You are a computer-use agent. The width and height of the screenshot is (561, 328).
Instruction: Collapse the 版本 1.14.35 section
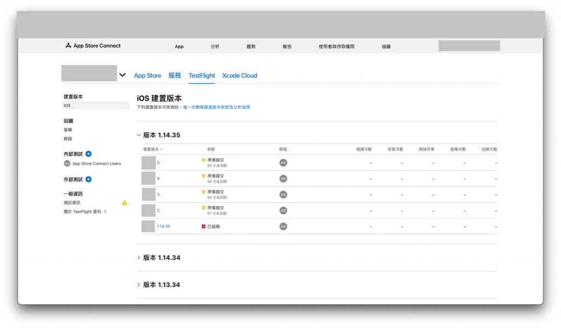click(139, 135)
